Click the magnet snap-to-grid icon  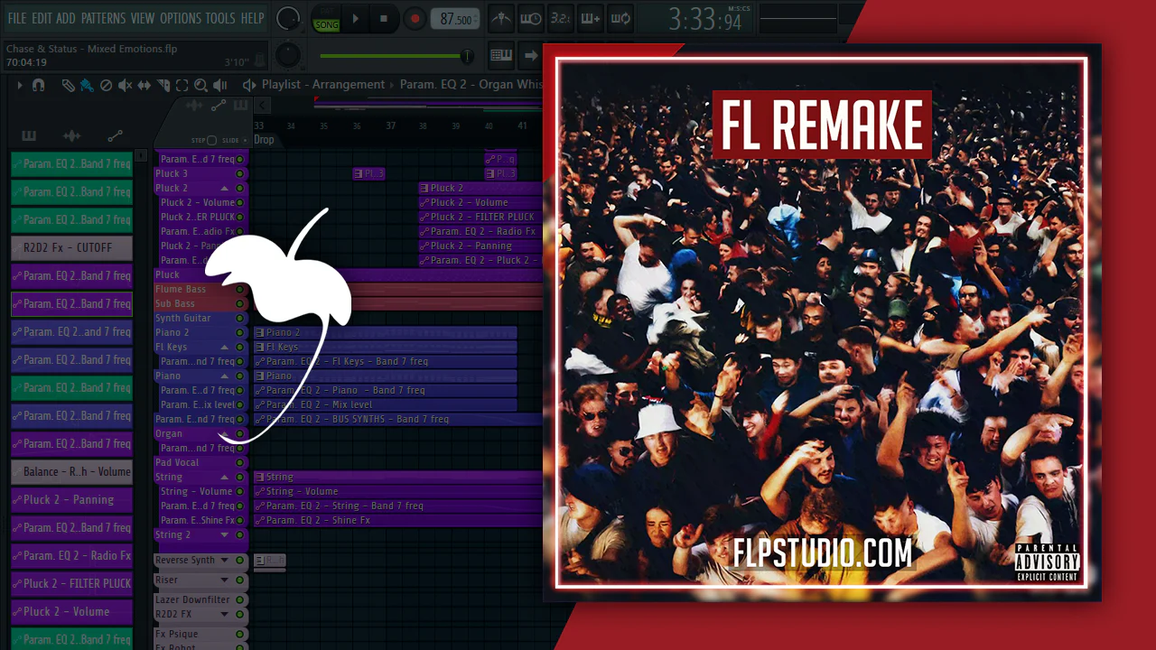click(38, 85)
